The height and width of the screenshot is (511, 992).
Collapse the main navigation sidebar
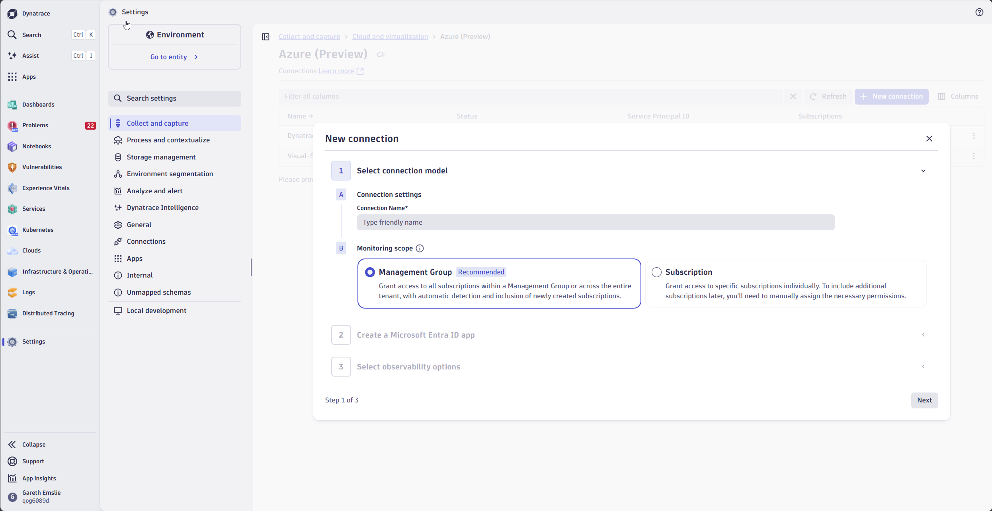pos(51,445)
